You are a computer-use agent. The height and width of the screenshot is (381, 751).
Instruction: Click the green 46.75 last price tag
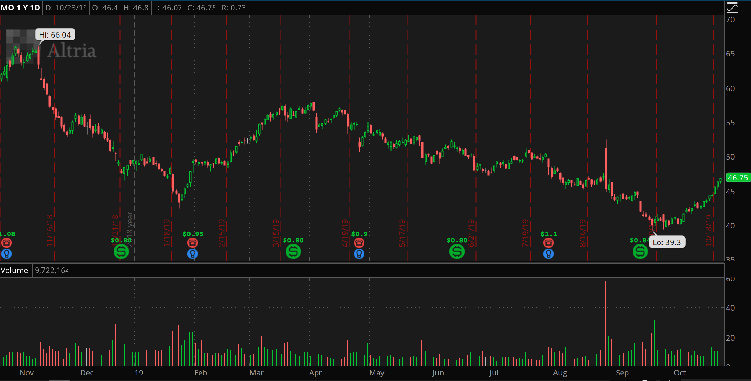tap(738, 178)
